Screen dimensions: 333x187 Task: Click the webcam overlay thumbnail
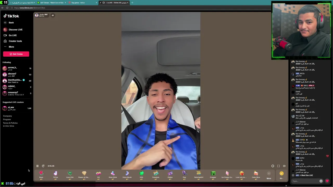(x=301, y=31)
